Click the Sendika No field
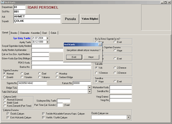The height and width of the screenshot is (124, 172). (x=121, y=91)
